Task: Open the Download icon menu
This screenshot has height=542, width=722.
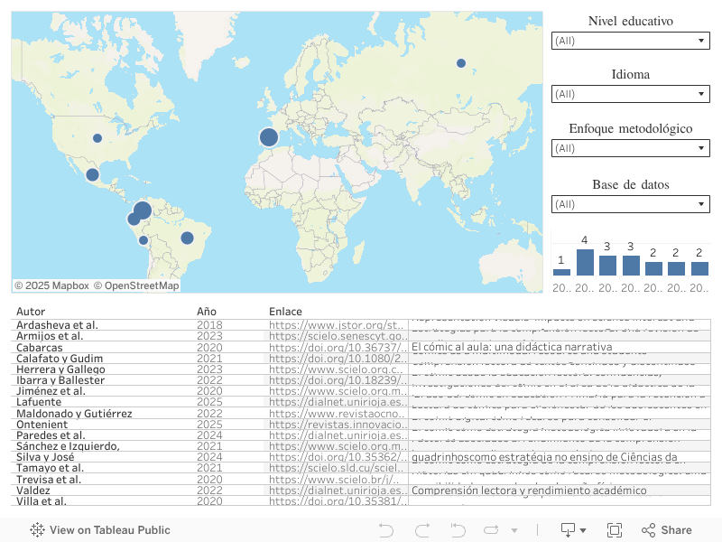Action: coord(573,530)
